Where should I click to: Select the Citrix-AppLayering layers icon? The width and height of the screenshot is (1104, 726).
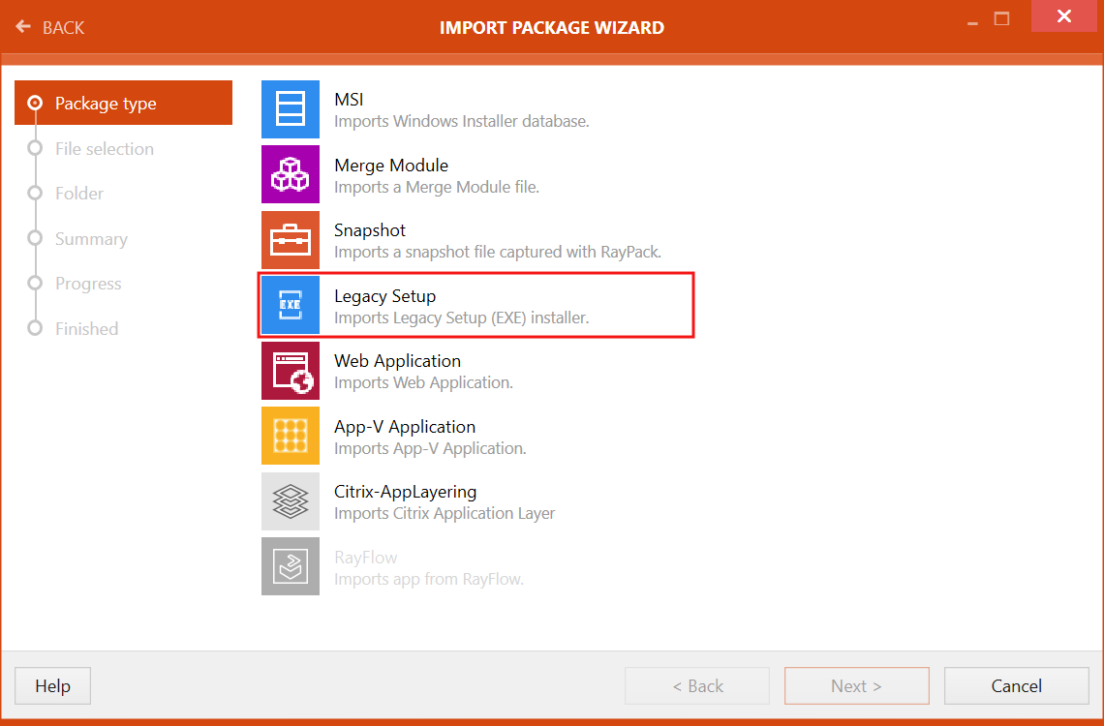[x=290, y=500]
